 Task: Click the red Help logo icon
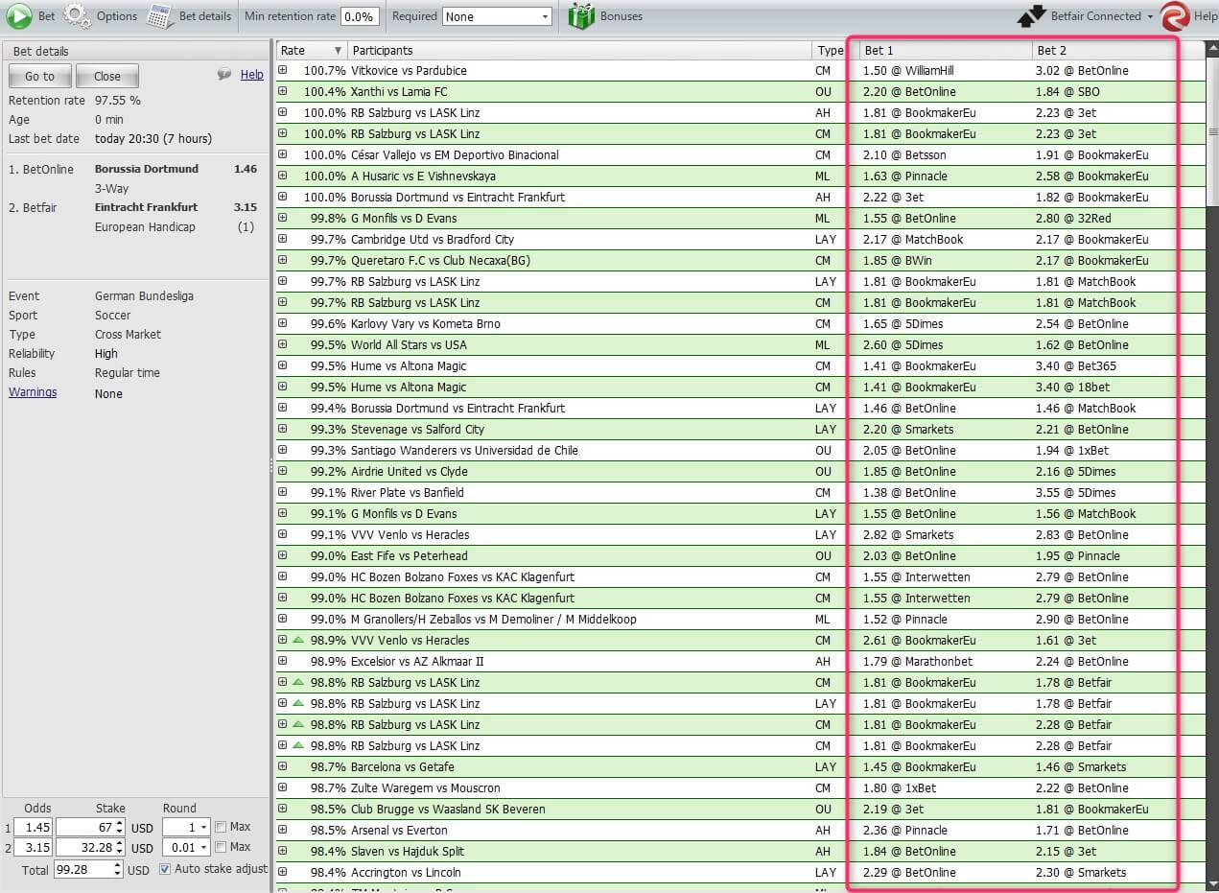(1175, 16)
